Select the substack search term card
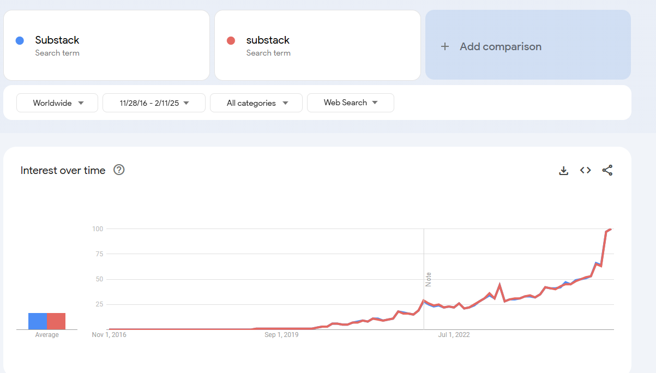This screenshot has width=656, height=373. (x=317, y=45)
